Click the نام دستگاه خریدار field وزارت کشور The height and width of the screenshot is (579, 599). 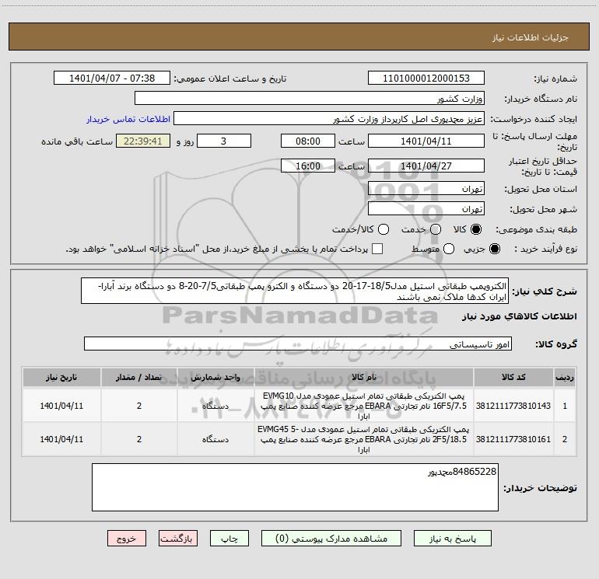coord(310,98)
